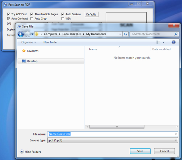
Task: Open the Save as type dropdown
Action: (x=113, y=140)
